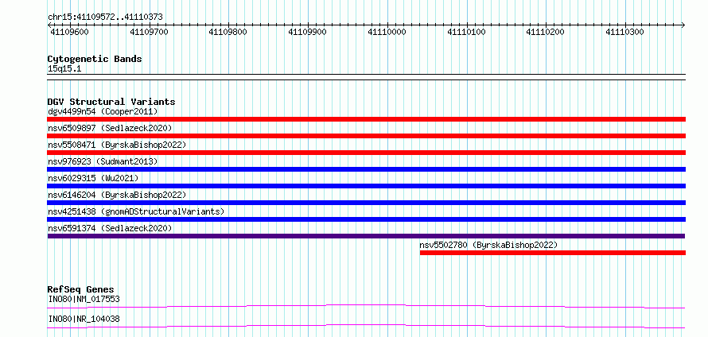The height and width of the screenshot is (337, 708).
Task: Select the blue bar under nsv6146204
Action: coord(367,203)
